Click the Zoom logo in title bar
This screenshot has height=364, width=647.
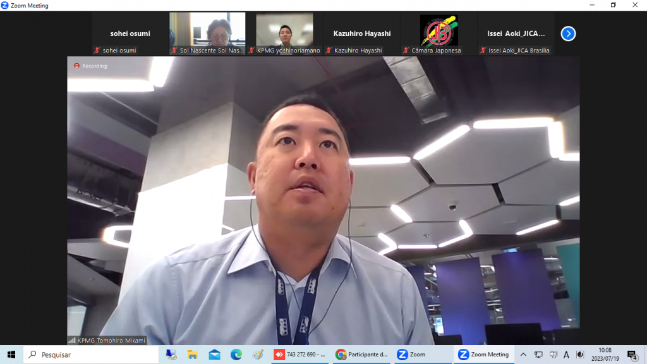pos(5,5)
